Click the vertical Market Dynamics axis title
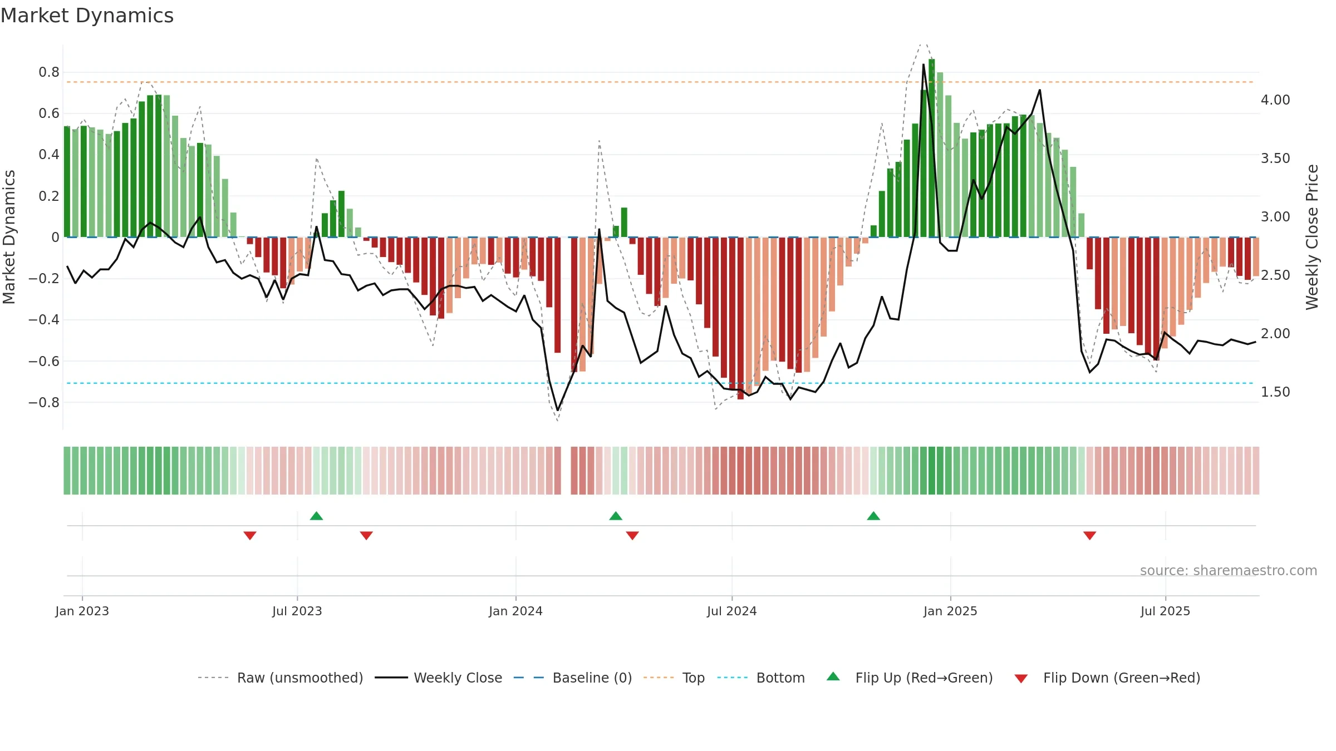This screenshot has width=1336, height=751. pyautogui.click(x=9, y=237)
